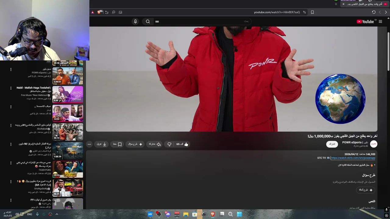Click the Nabil - Mafish Haga Testahel title
This screenshot has height=219, width=390.
[34, 89]
